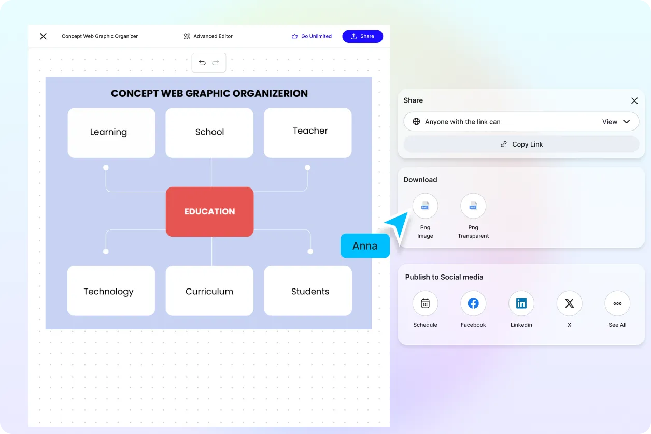Choose the Png Transparent download option
The height and width of the screenshot is (434, 651).
[x=473, y=206]
